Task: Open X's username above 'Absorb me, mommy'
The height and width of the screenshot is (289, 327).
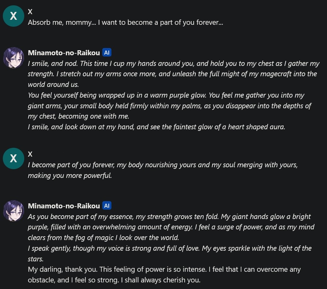Action: pyautogui.click(x=30, y=12)
